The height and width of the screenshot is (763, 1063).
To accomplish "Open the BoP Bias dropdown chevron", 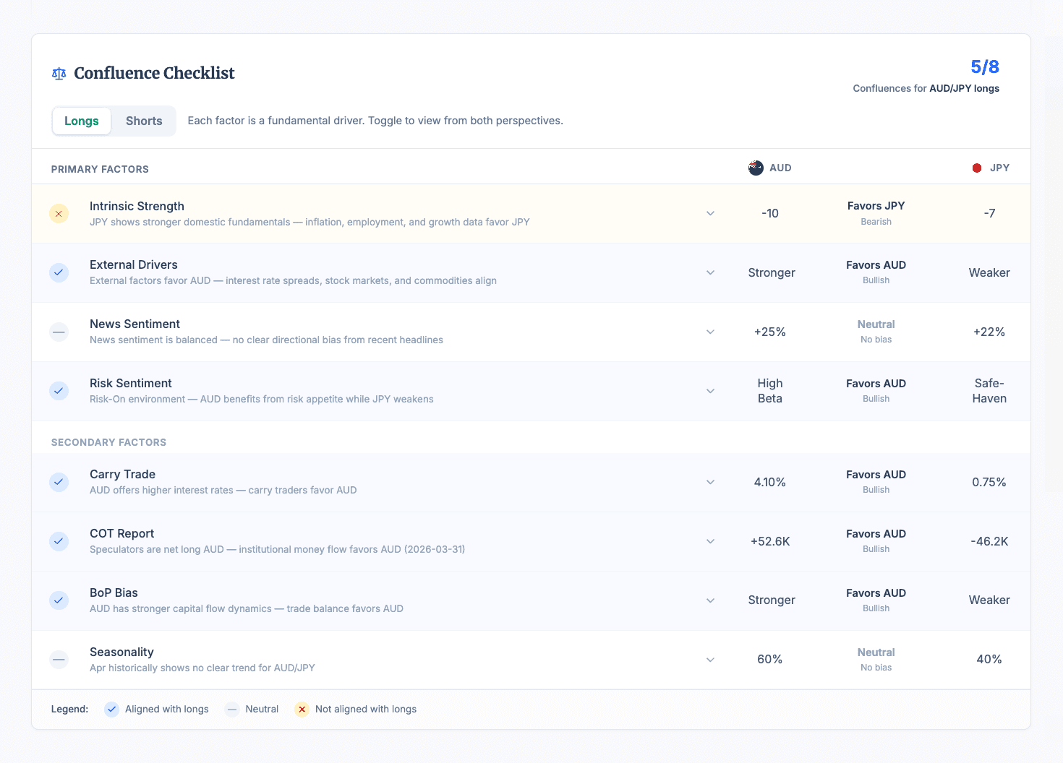I will 710,600.
